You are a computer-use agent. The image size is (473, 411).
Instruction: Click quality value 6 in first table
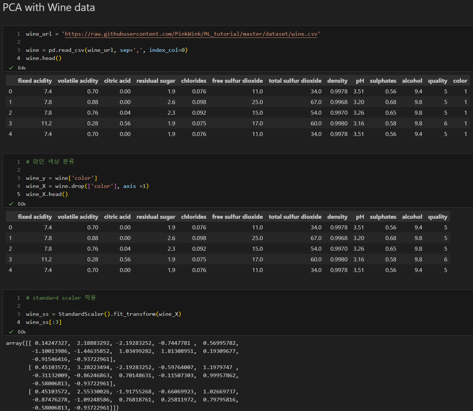coord(445,124)
